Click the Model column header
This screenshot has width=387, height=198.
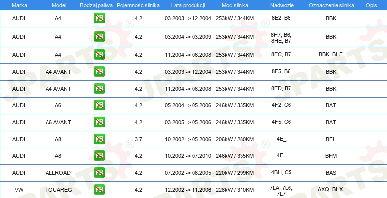(59, 5)
